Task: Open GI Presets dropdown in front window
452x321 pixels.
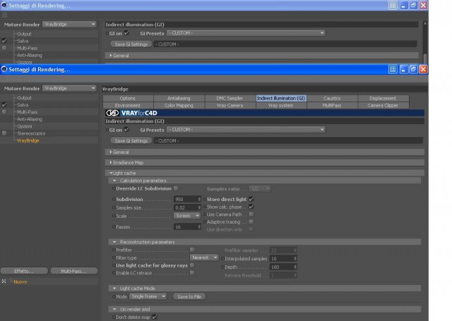Action: tap(246, 130)
